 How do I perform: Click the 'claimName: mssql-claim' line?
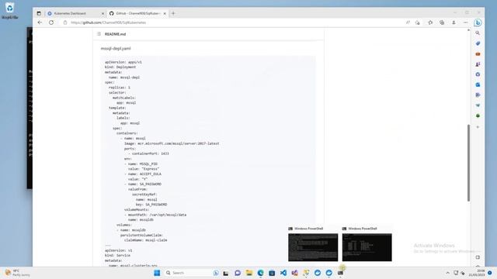click(145, 240)
